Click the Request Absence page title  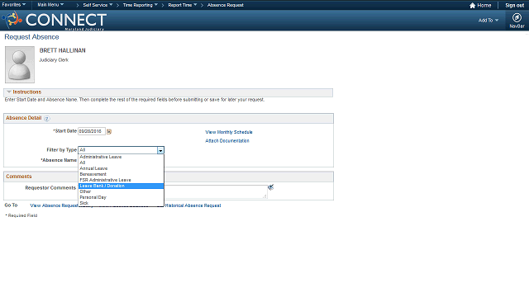(31, 37)
